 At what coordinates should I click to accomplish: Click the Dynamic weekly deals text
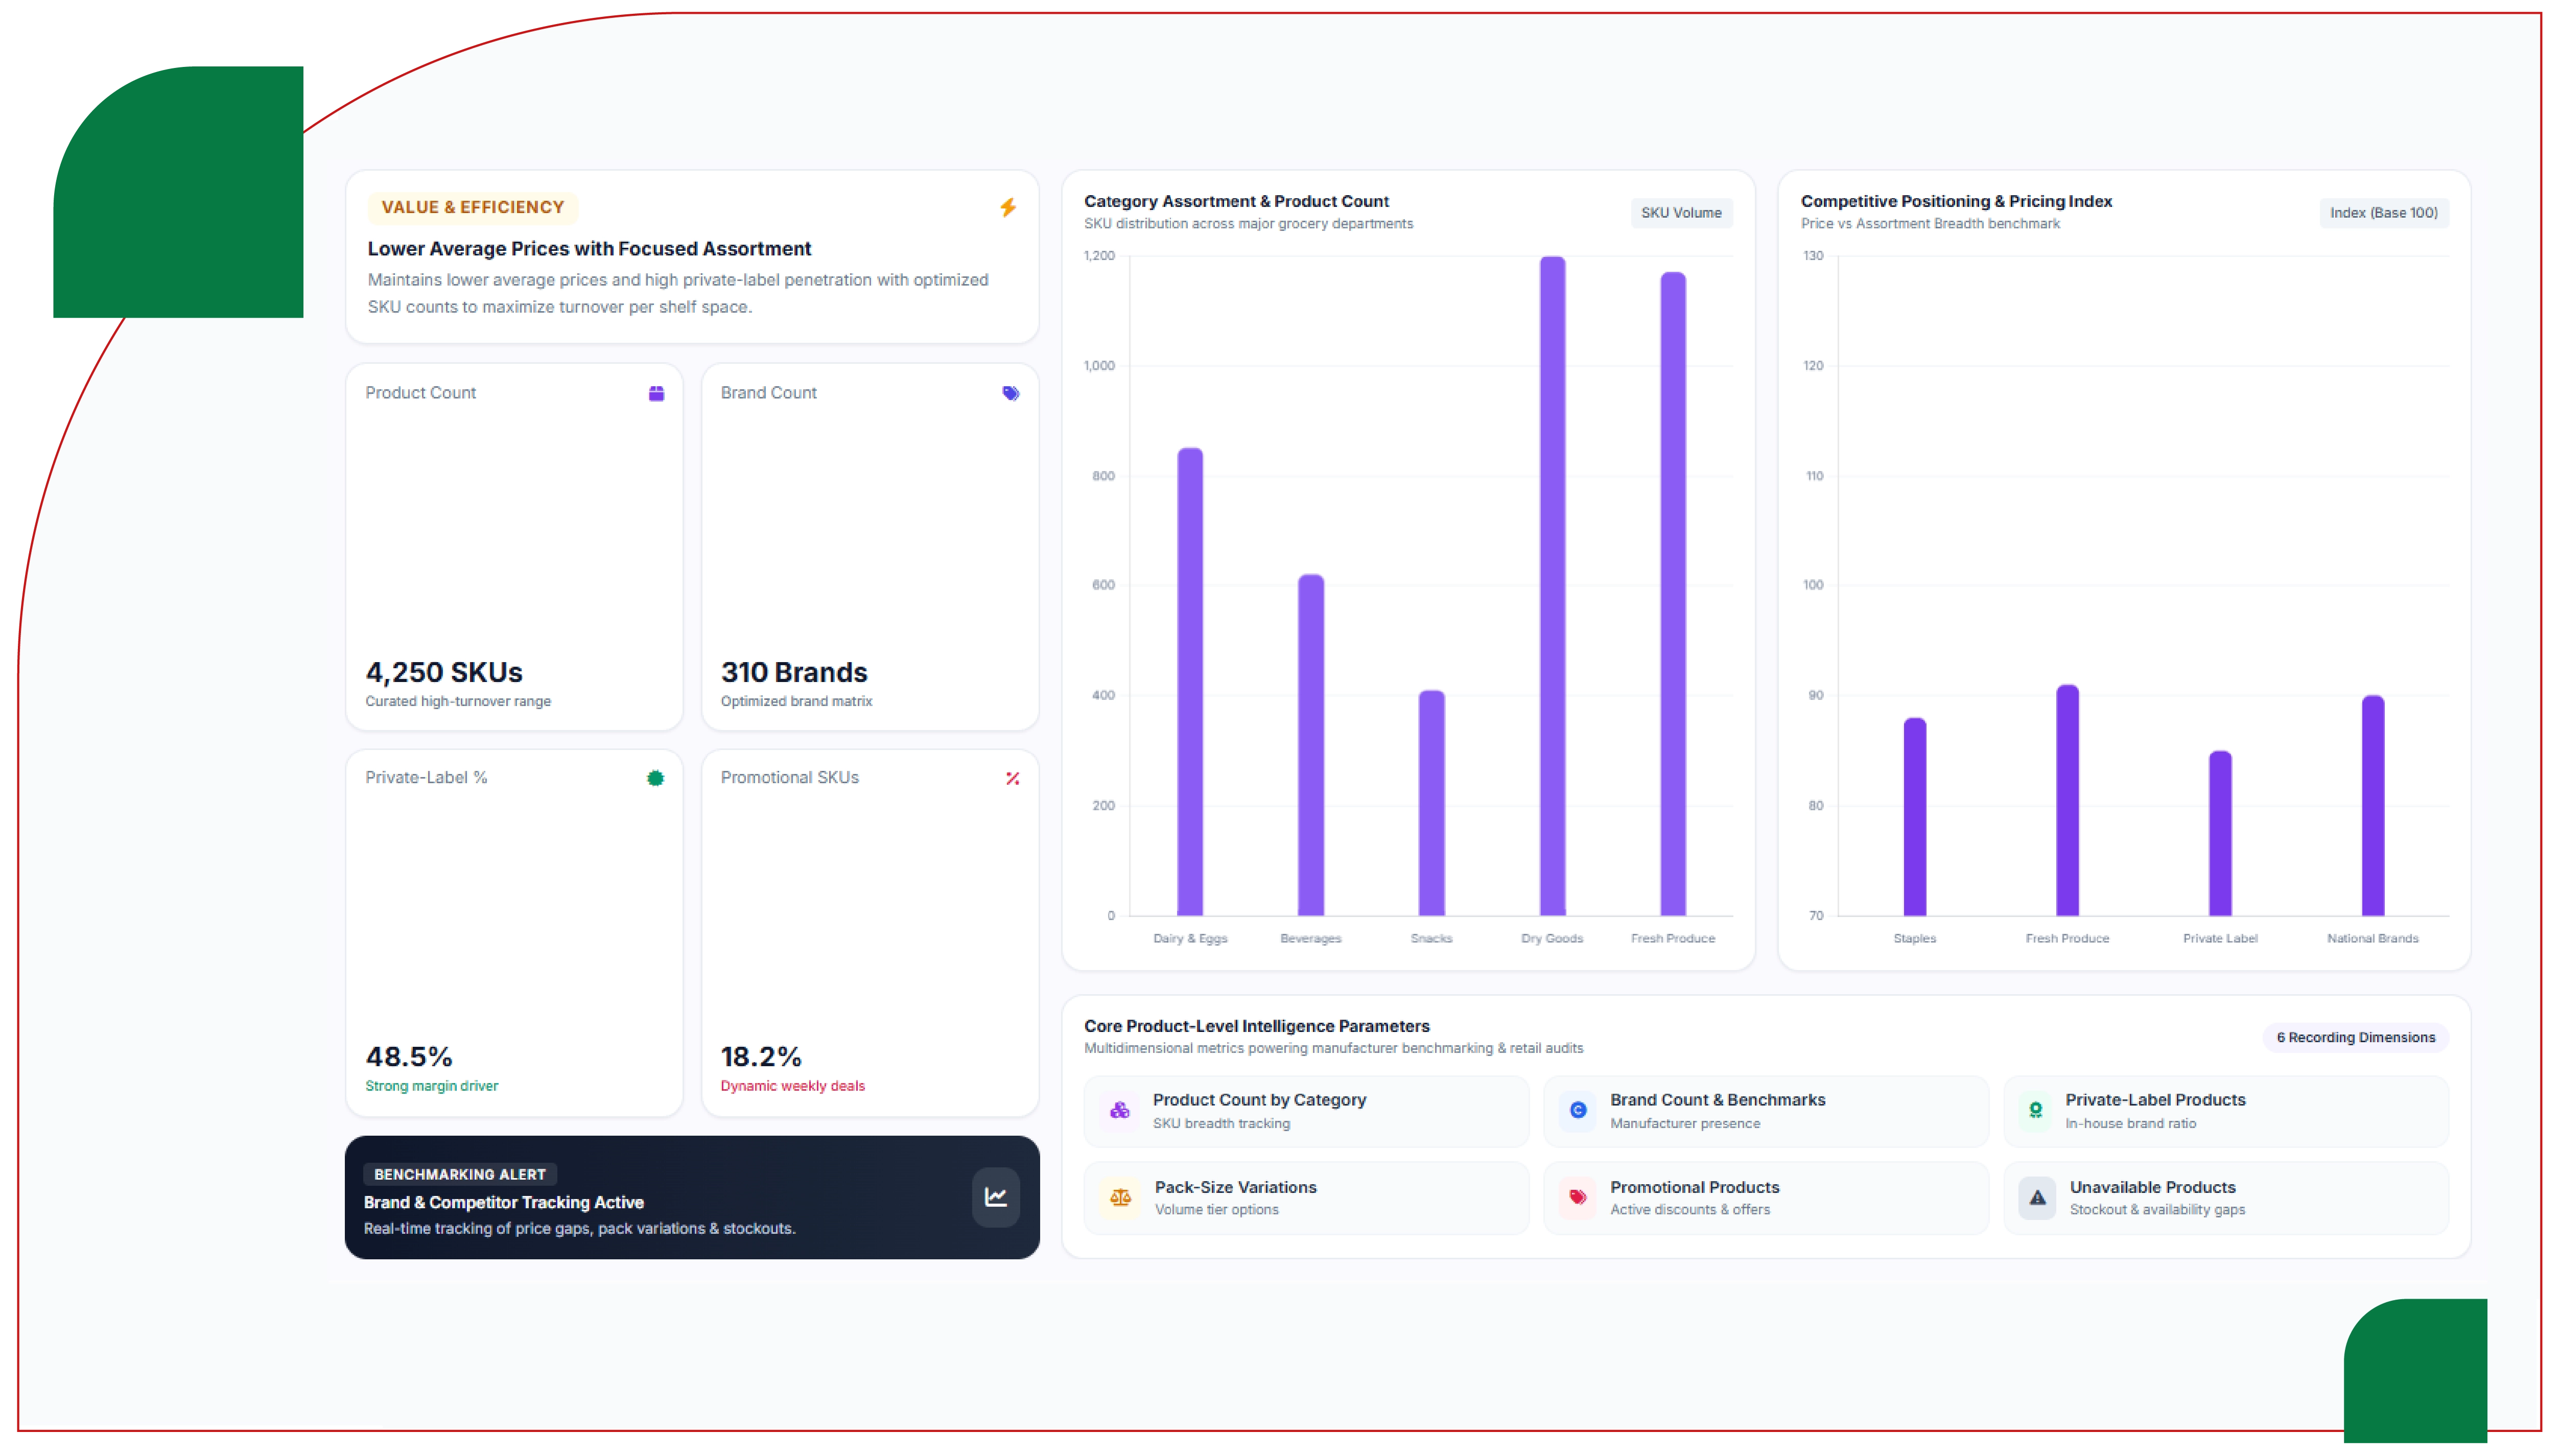click(x=793, y=1086)
